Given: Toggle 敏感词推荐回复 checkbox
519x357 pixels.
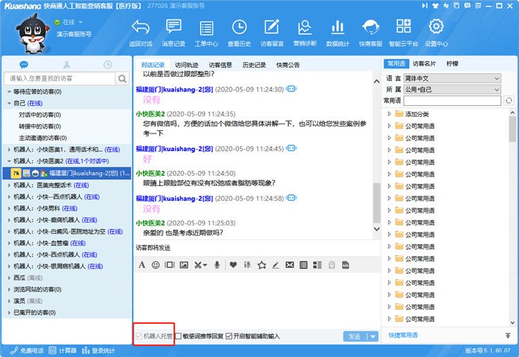Looking at the screenshot, I should tap(179, 336).
